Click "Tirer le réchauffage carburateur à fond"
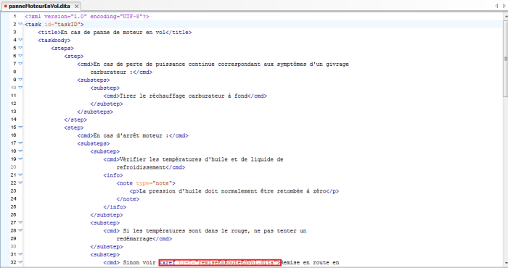Viewport: 508px width, 268px height. click(x=184, y=96)
